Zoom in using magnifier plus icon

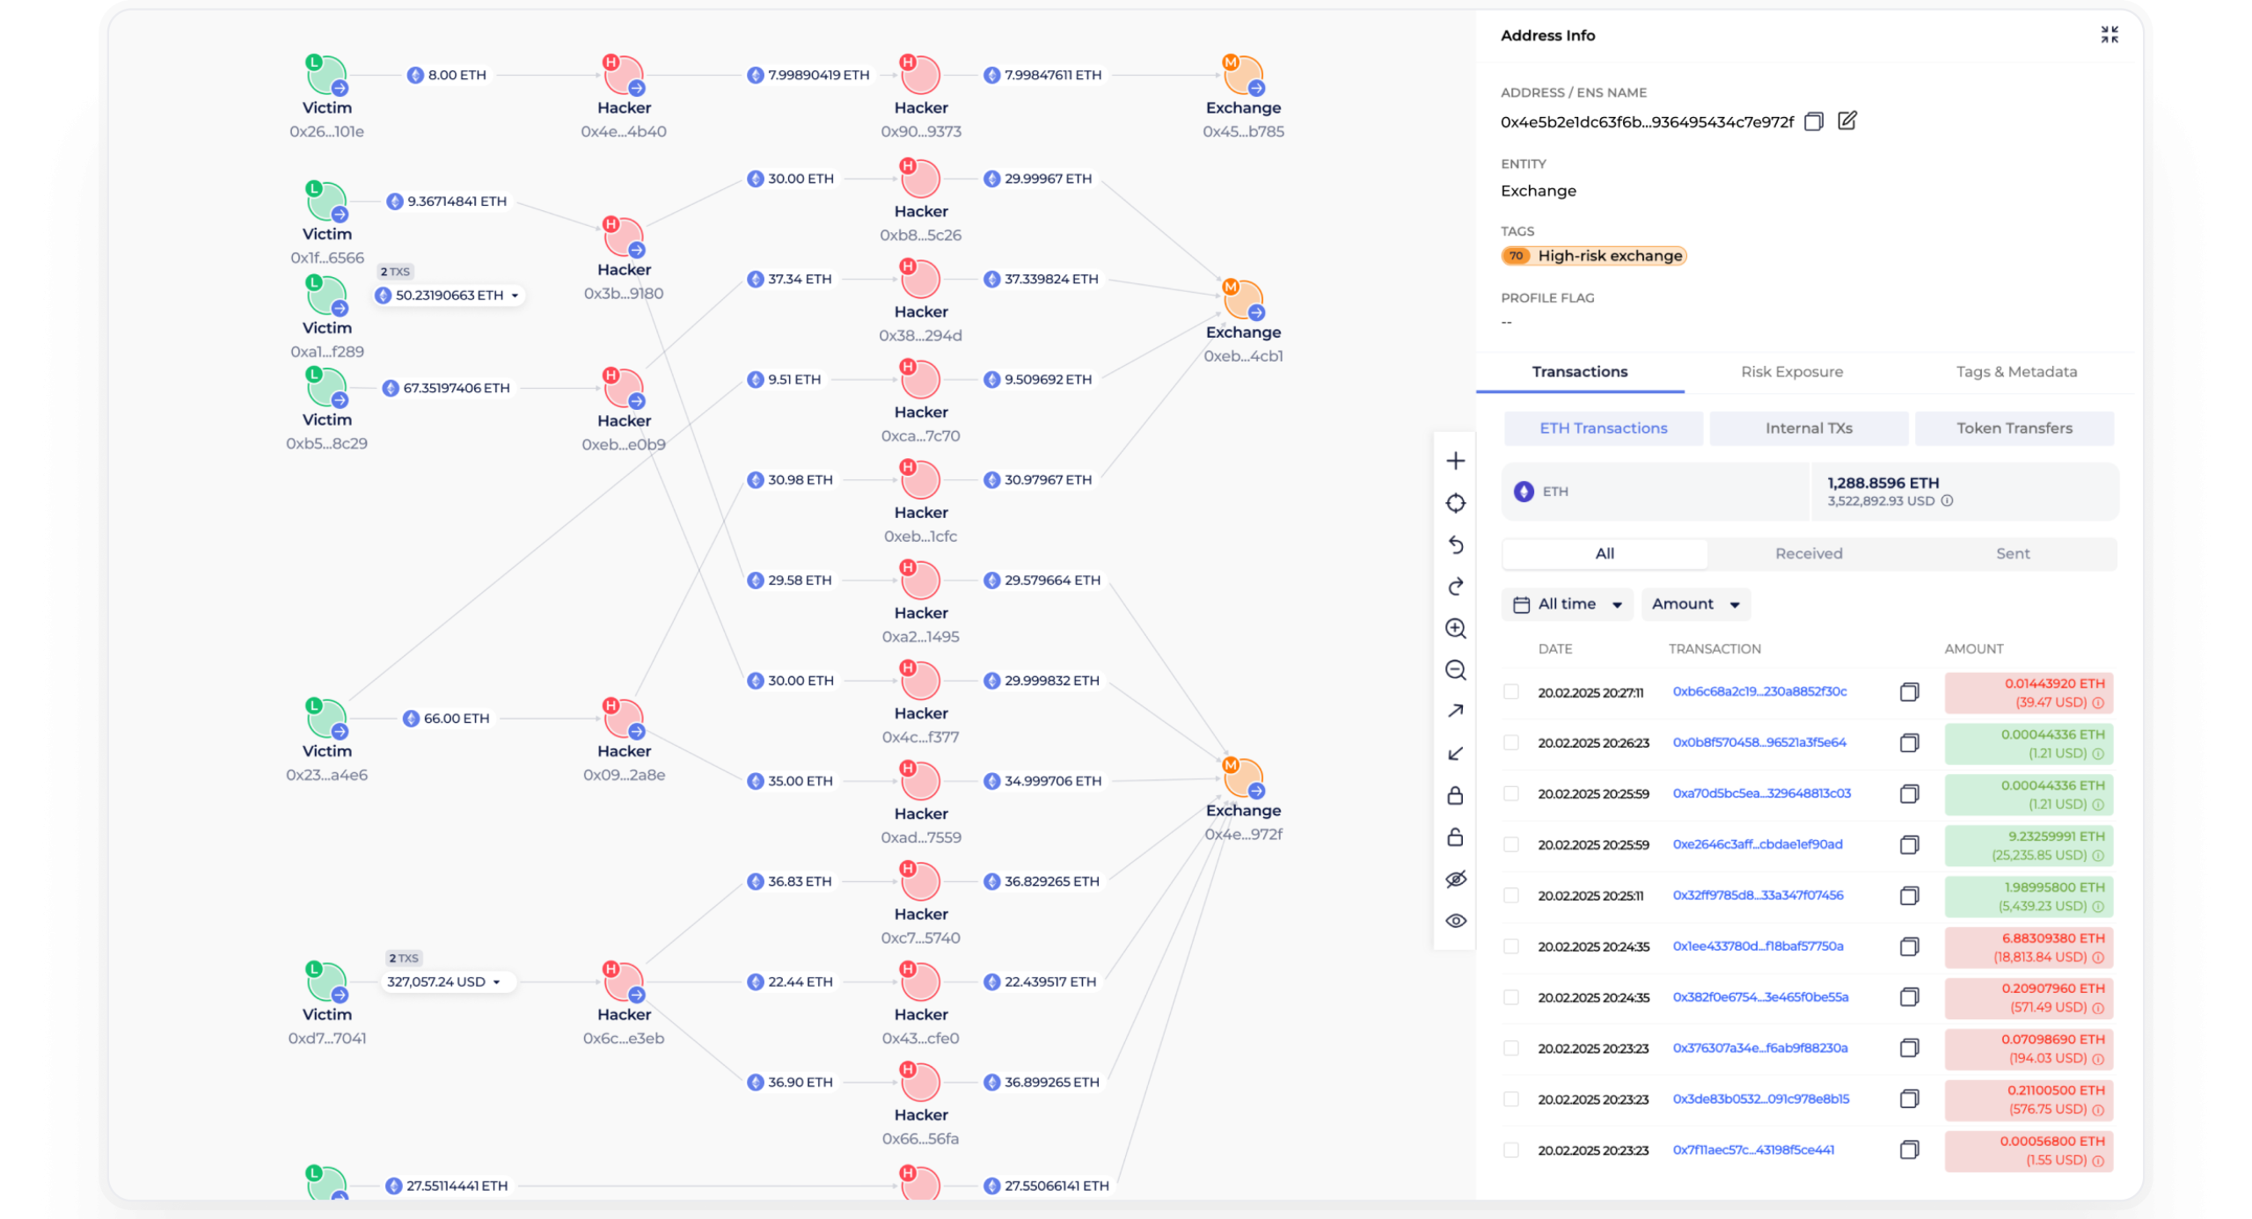tap(1456, 628)
